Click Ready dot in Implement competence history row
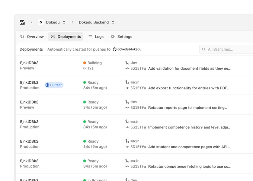Viewport: 253px width, 181px height. [x=84, y=121]
